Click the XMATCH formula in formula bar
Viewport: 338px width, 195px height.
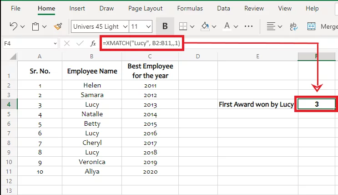coord(141,43)
